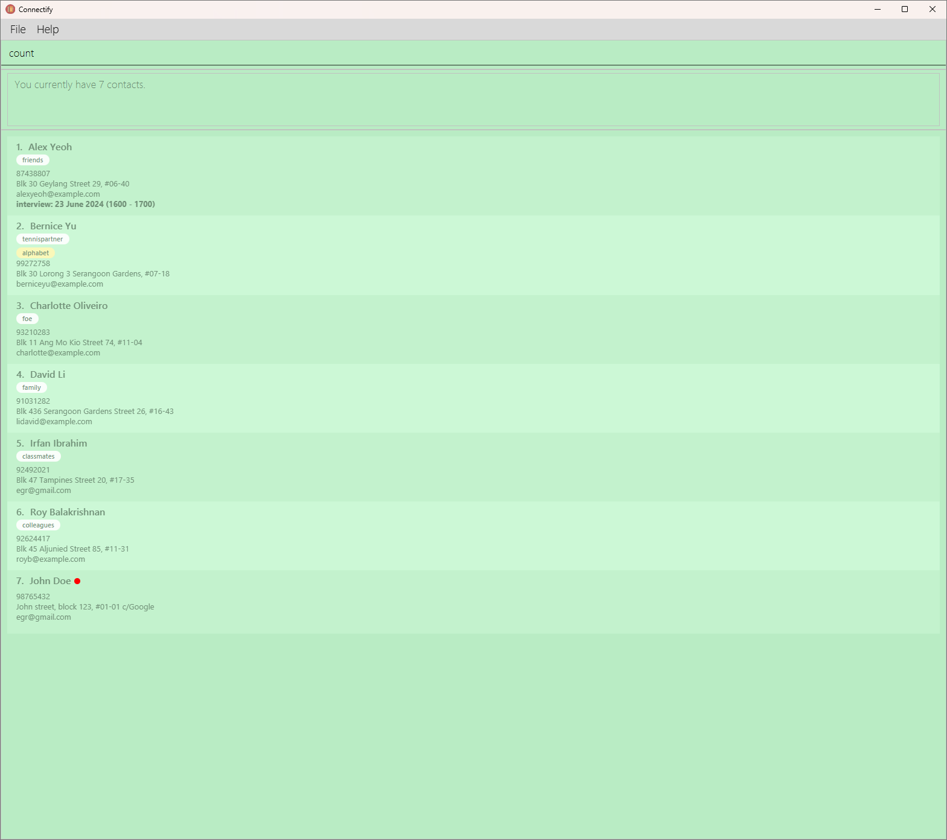Image resolution: width=947 pixels, height=840 pixels.
Task: Select contact name Roy Balakrishnan
Action: [x=68, y=512]
